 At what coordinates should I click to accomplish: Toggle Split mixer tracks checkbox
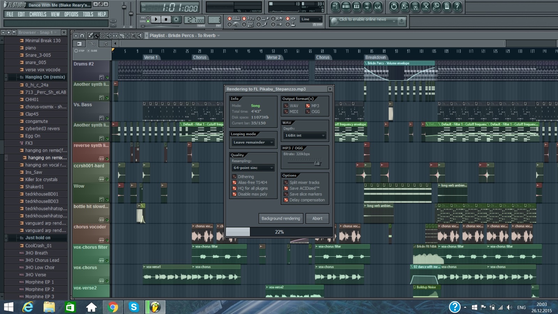click(x=286, y=182)
